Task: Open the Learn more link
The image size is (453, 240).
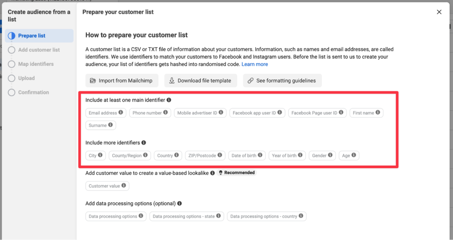Action: click(254, 64)
